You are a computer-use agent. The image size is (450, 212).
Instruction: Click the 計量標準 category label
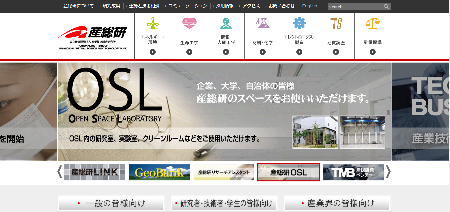click(x=373, y=42)
